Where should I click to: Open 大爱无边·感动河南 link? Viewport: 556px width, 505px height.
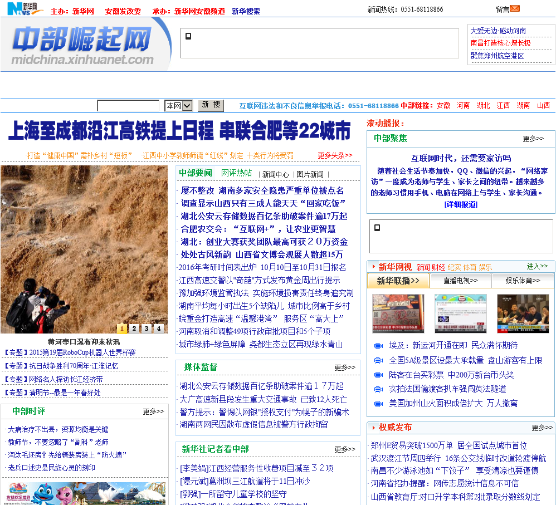click(x=498, y=31)
